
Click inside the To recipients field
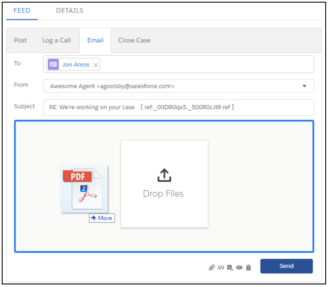pos(179,64)
